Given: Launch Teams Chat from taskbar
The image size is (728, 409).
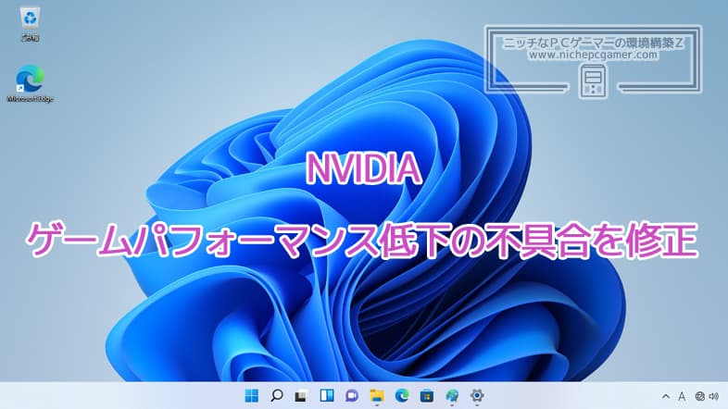Looking at the screenshot, I should 352,395.
